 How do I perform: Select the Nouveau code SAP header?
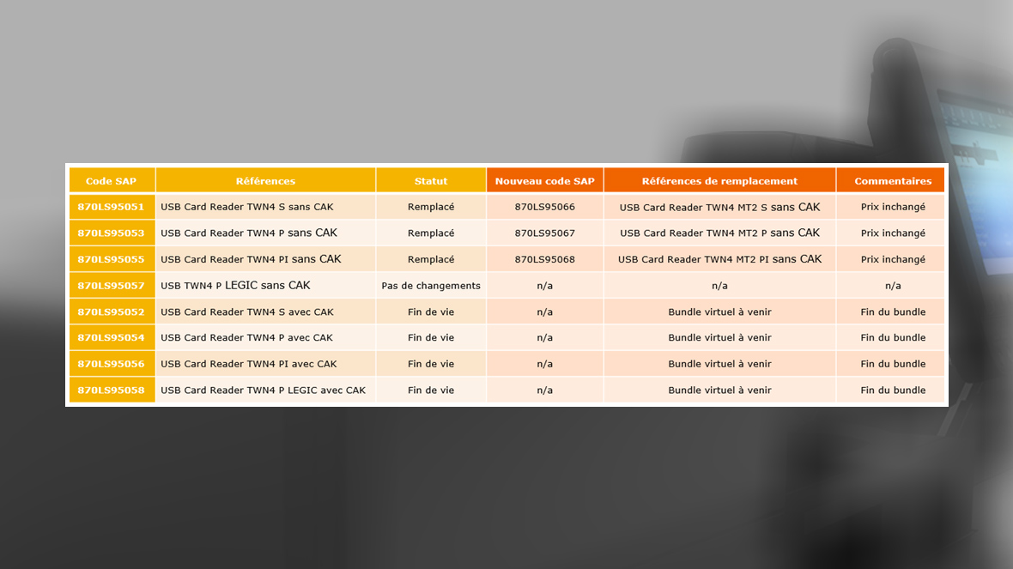544,181
